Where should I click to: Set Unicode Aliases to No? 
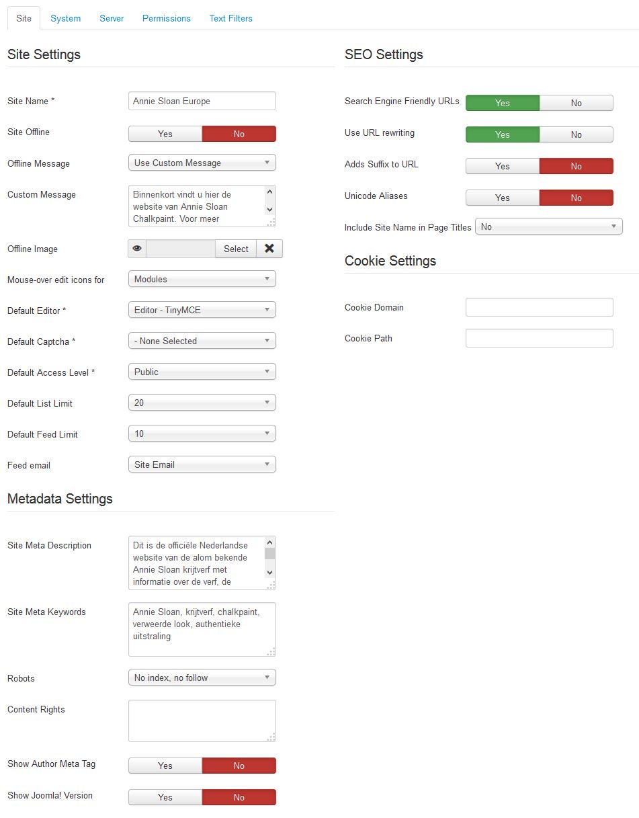coord(577,198)
